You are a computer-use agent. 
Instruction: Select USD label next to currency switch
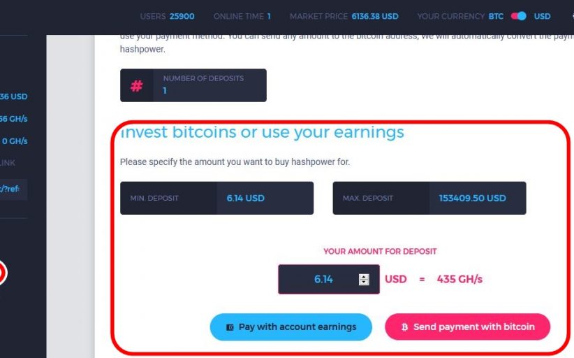[542, 16]
